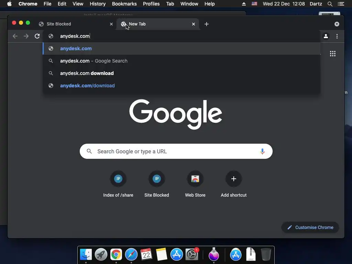Open Spotlight search in menu bar

pyautogui.click(x=330, y=4)
